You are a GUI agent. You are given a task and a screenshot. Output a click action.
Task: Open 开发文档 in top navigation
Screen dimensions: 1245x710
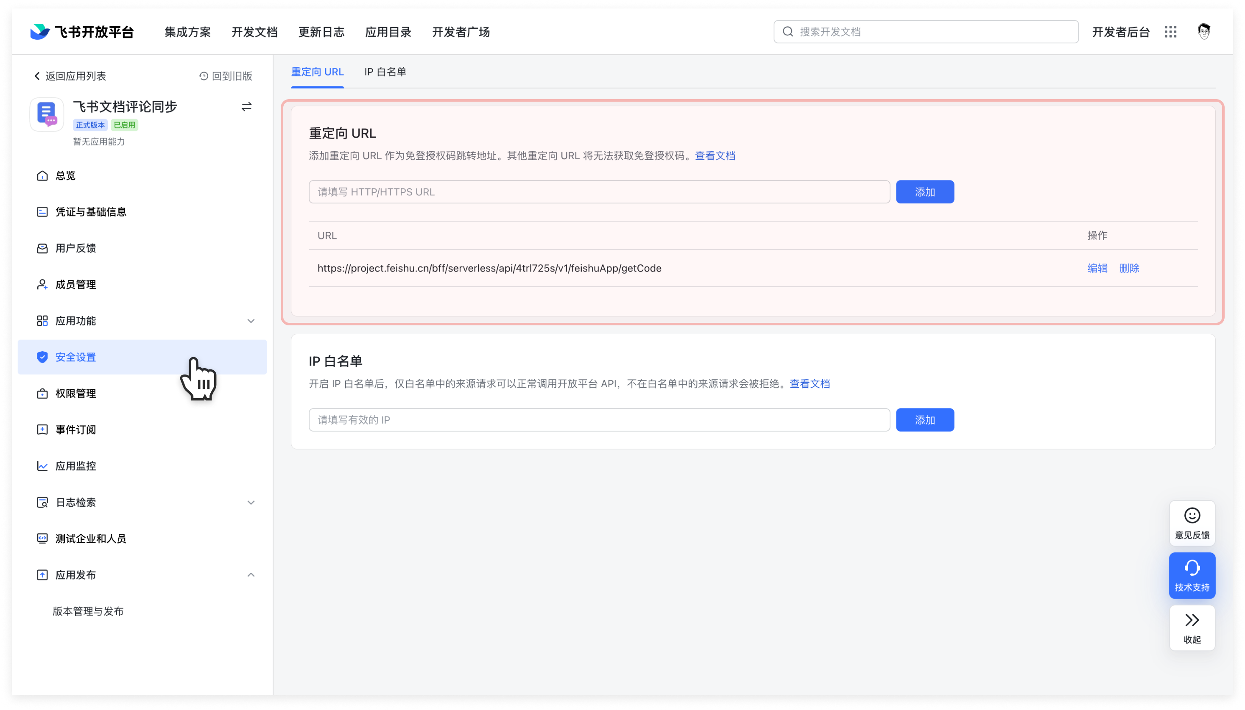254,32
